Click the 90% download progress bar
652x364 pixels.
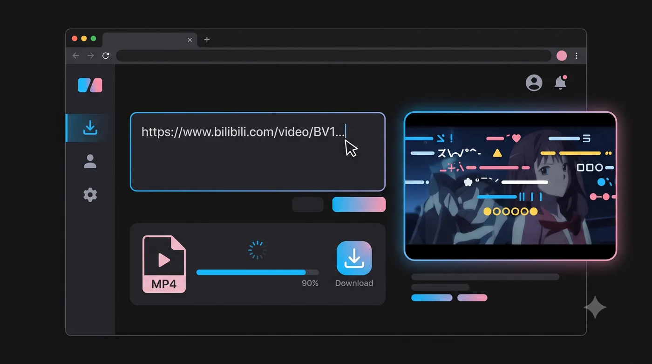click(x=258, y=272)
